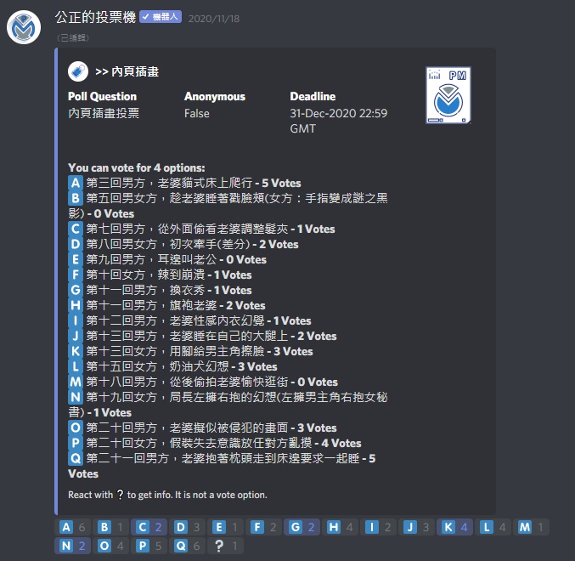This screenshot has height=561, width=575.
Task: Vote with the Q reaction button
Action: tap(187, 546)
